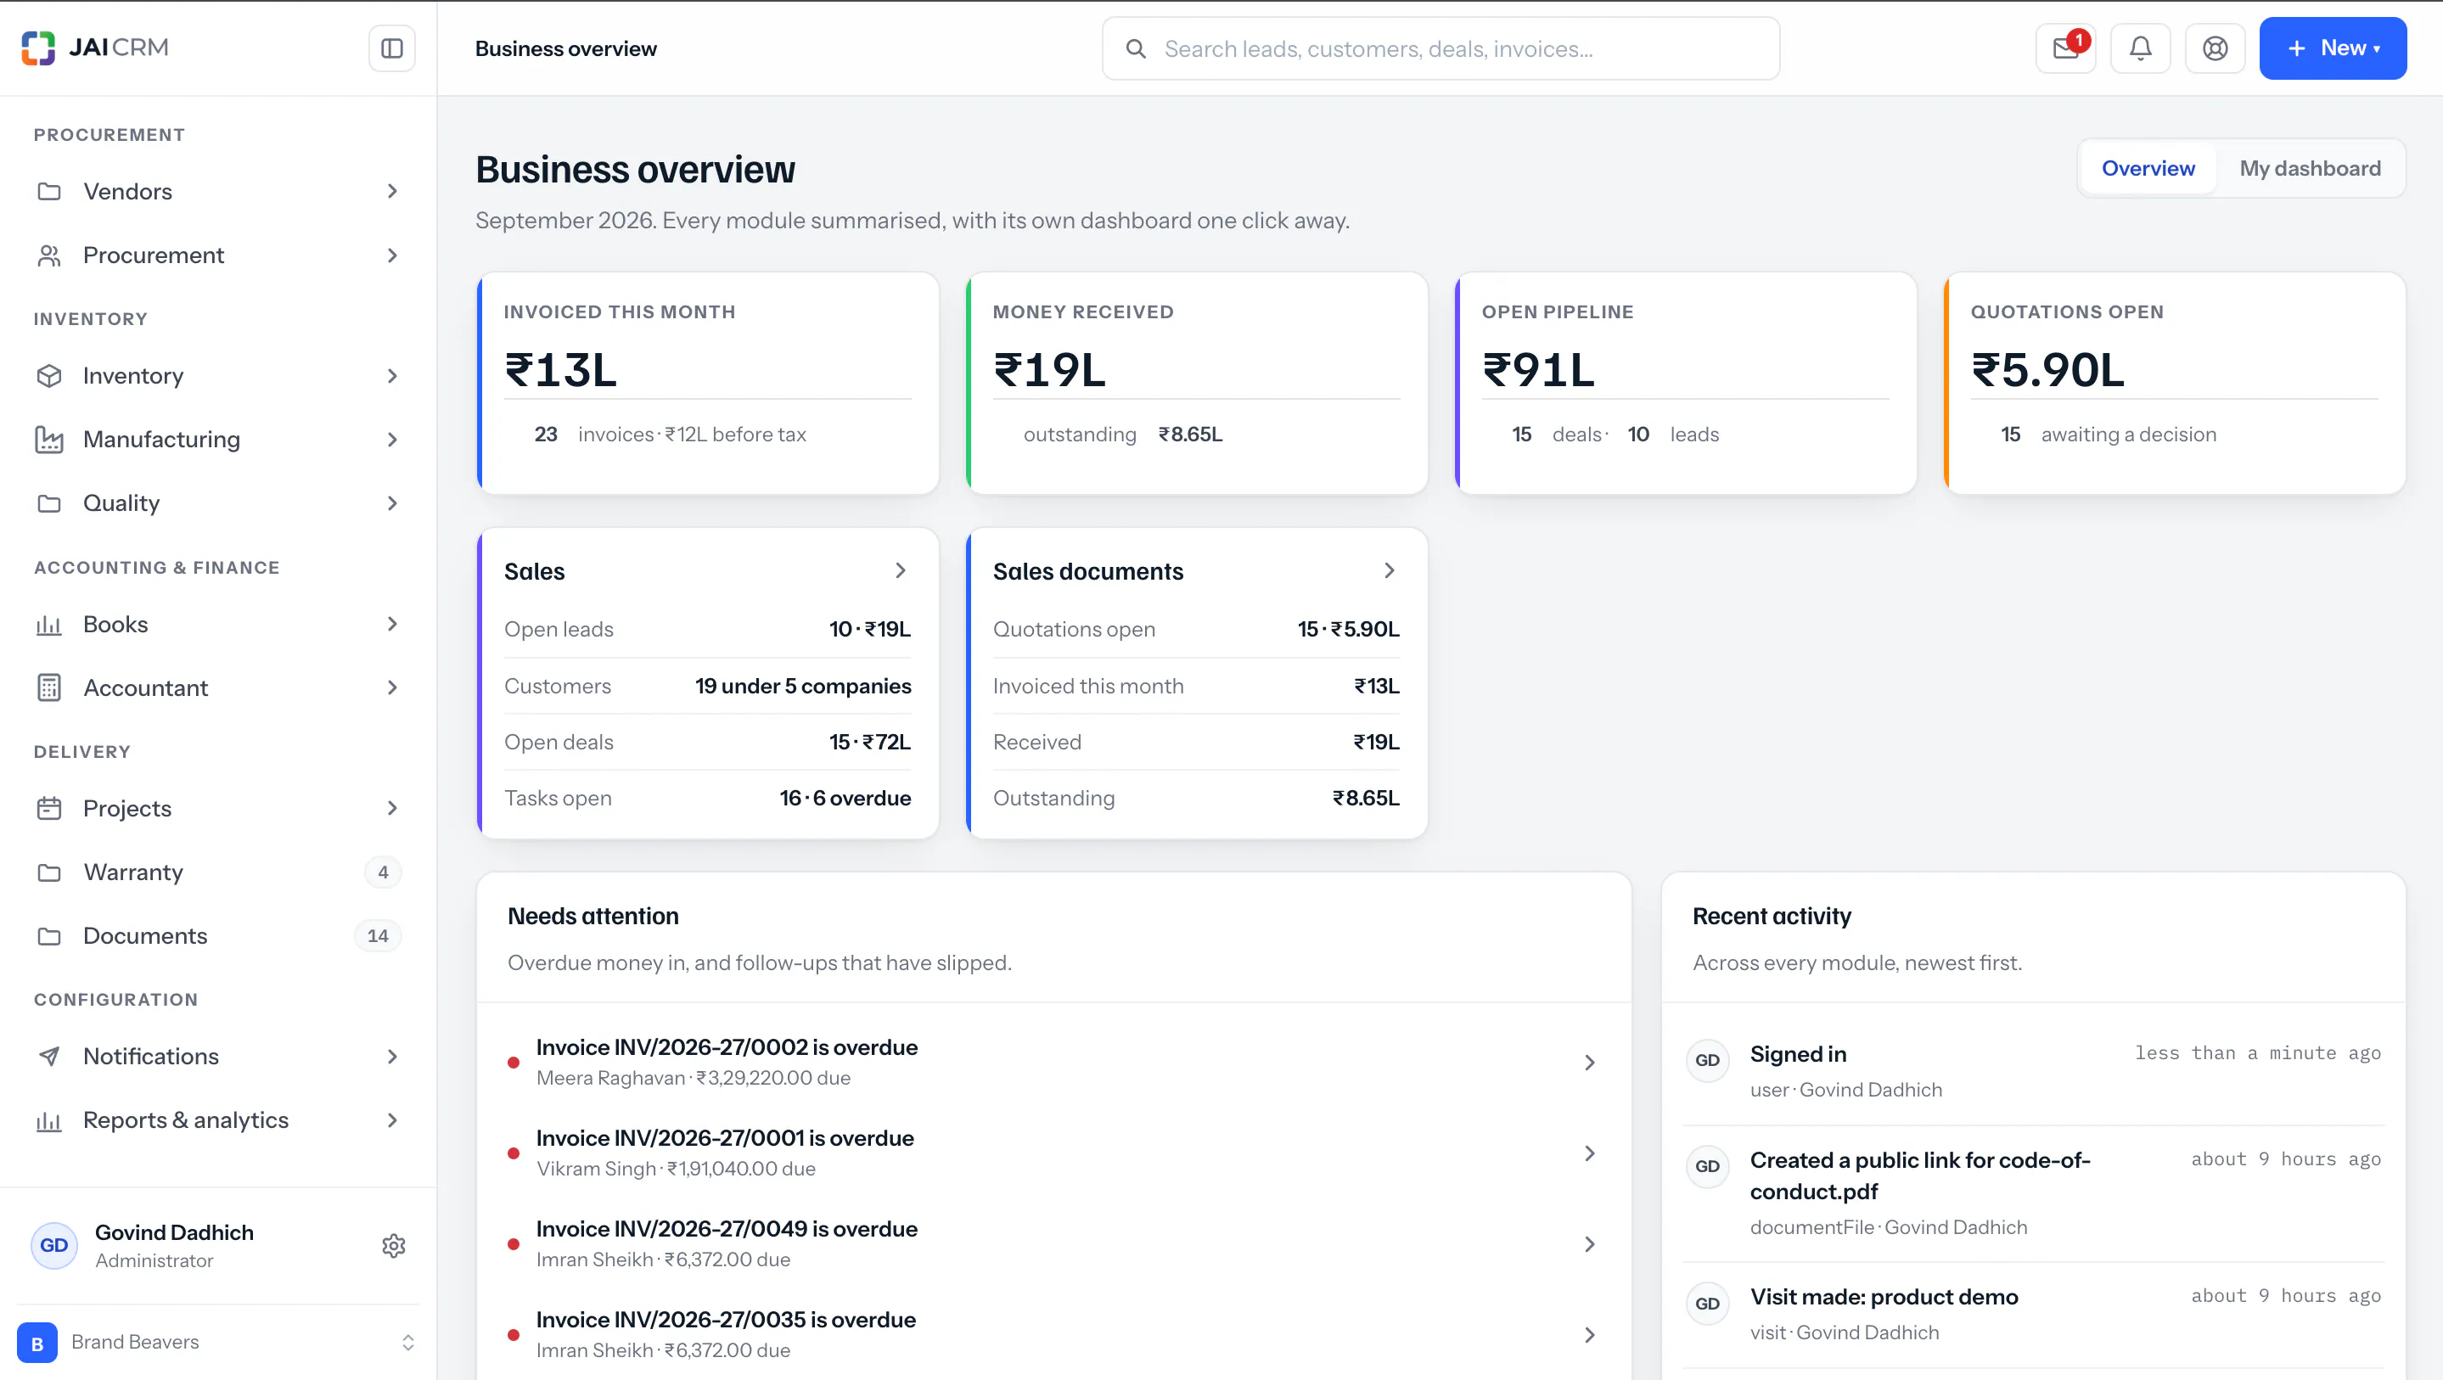Open the Govind Dadhich profile avatar
The image size is (2443, 1380).
click(54, 1245)
